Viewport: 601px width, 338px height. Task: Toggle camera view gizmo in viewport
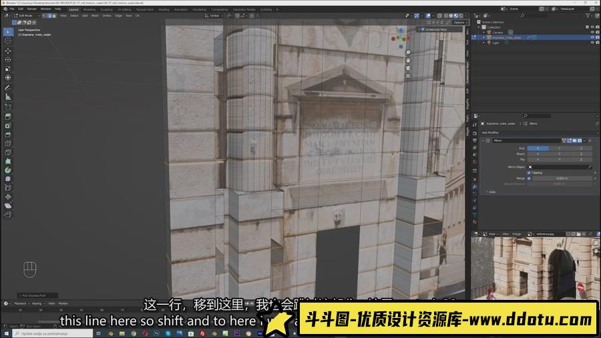pos(408,68)
